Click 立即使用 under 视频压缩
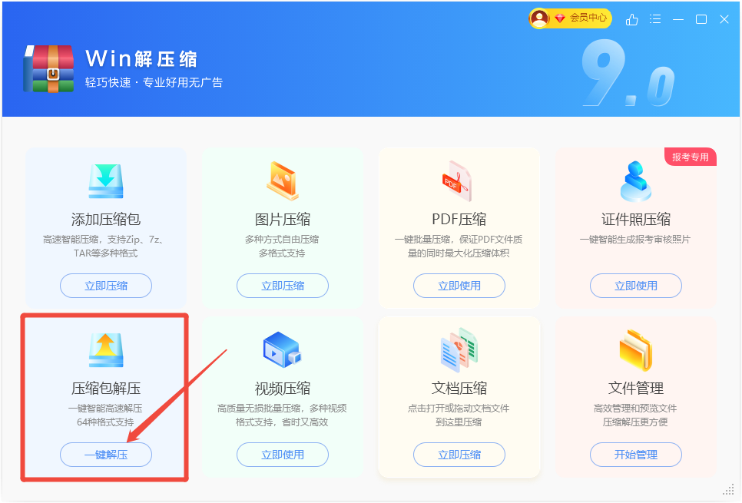The image size is (742, 503). (x=283, y=455)
